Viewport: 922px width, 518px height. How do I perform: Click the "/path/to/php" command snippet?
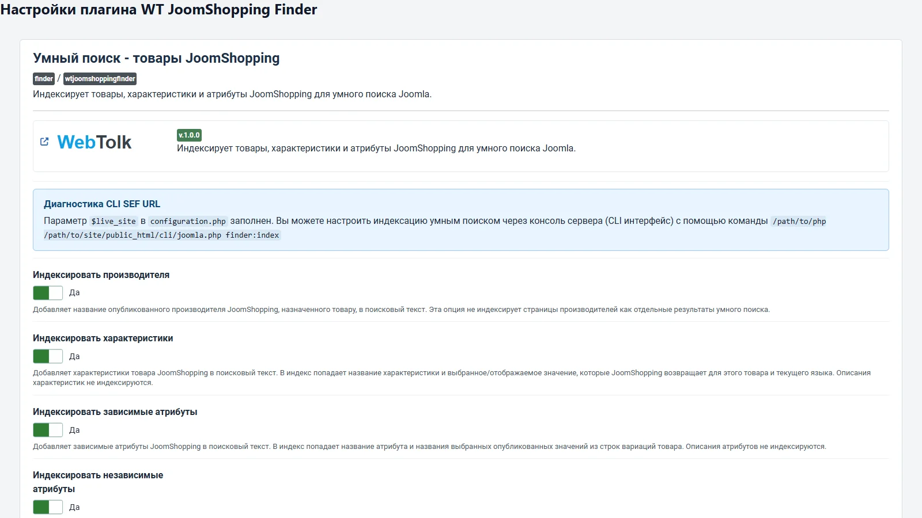(x=799, y=221)
